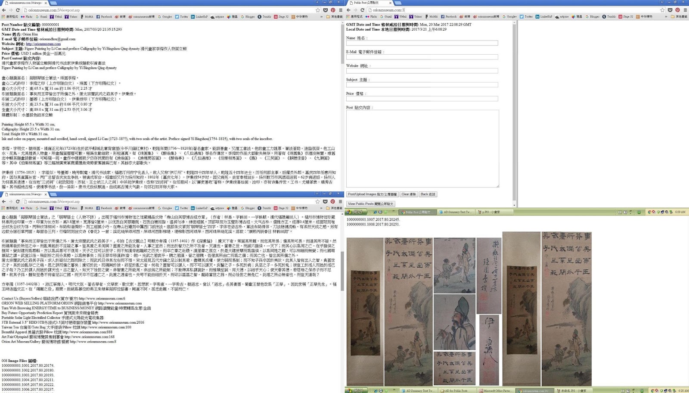
Task: Open the Twitter bookmark in the top-left window
Action: 182,17
